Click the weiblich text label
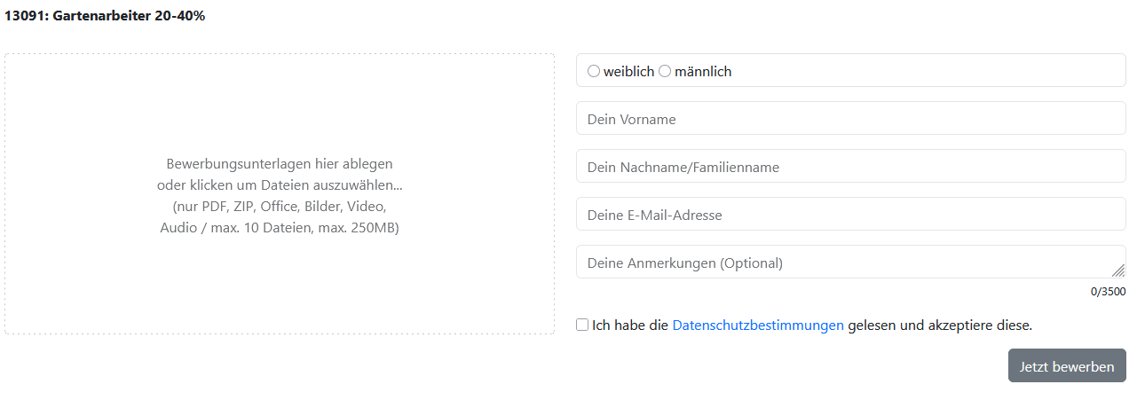The width and height of the screenshot is (1137, 400). click(x=628, y=71)
